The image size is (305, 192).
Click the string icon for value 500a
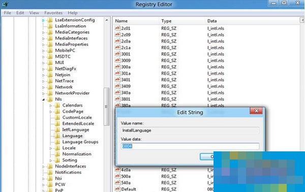[x=117, y=176]
